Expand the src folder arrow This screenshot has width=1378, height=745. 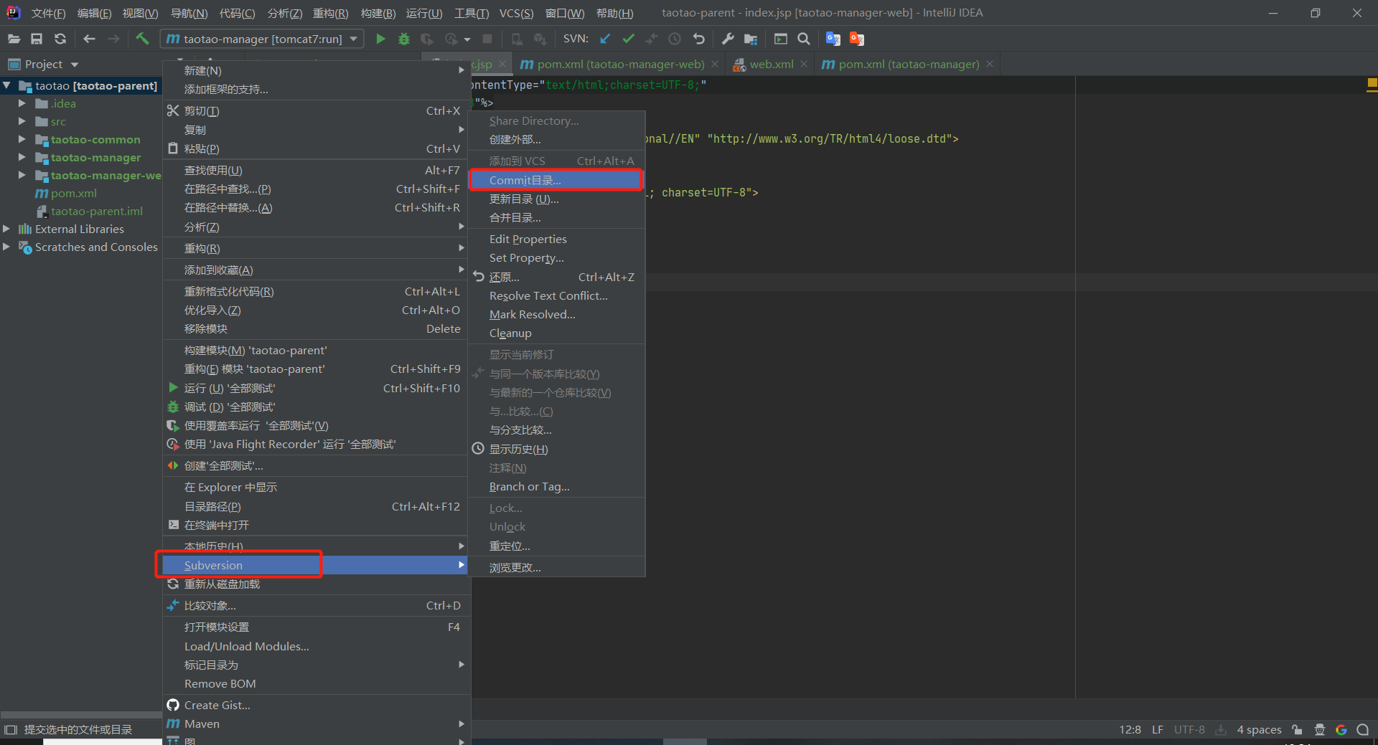pos(22,121)
